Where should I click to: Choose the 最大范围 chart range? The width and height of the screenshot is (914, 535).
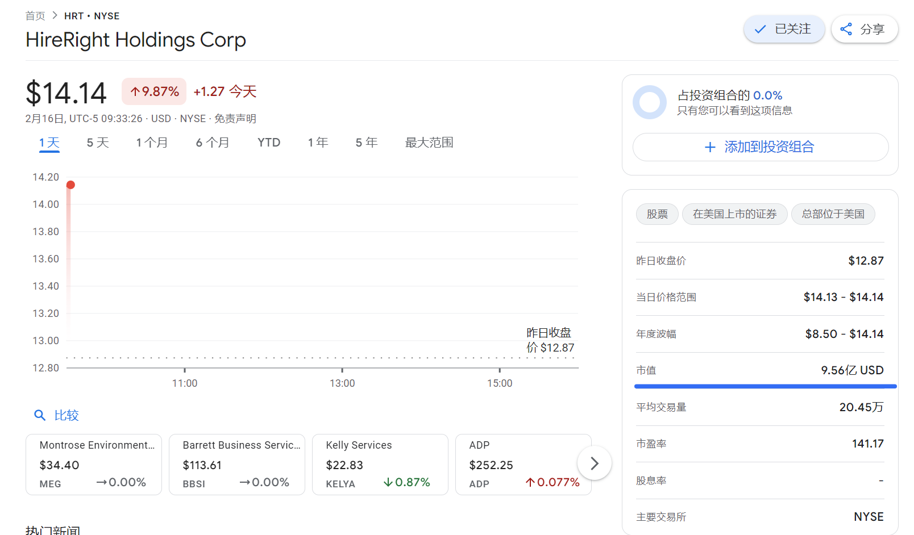(429, 143)
